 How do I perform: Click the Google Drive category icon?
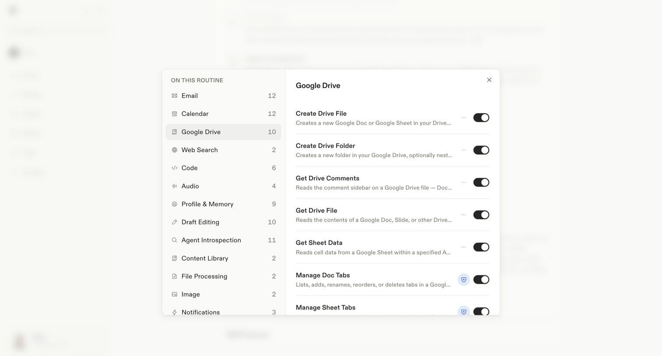tap(174, 132)
